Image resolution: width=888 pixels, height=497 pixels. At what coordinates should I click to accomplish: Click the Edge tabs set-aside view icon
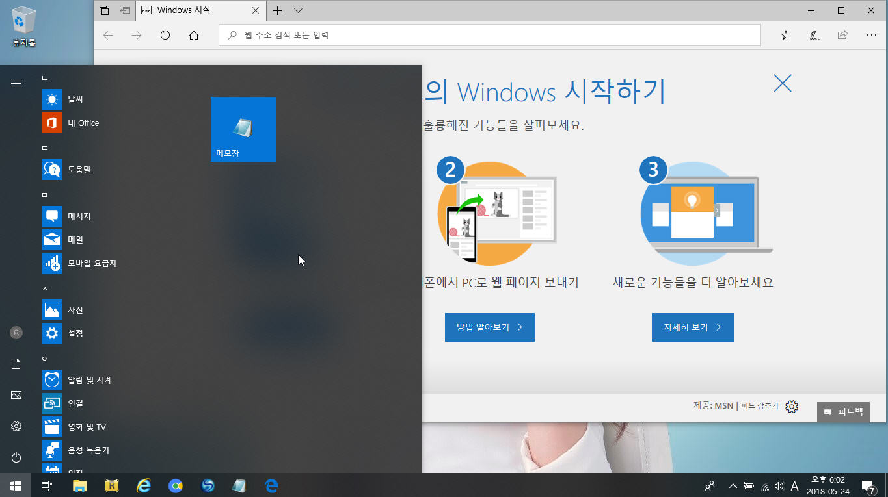pyautogui.click(x=104, y=10)
